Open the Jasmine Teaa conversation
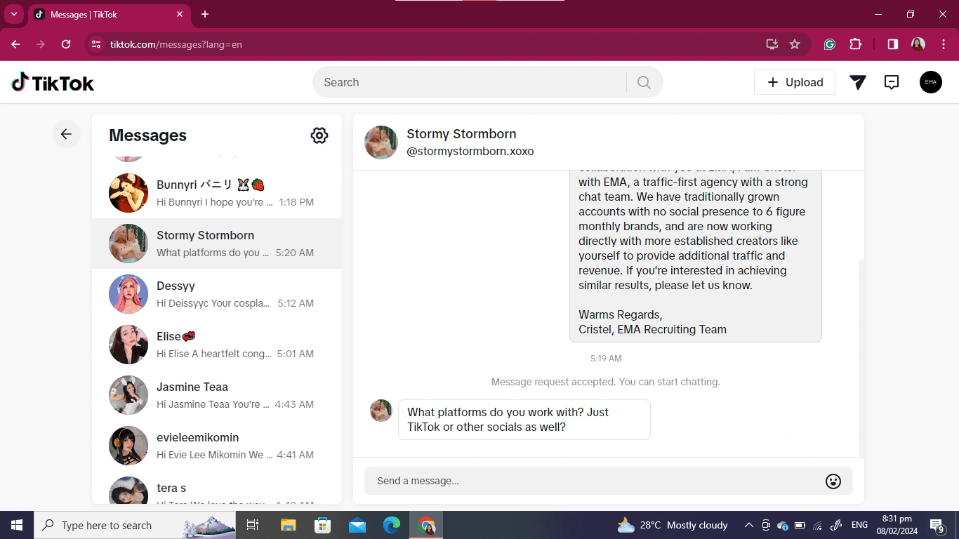 [x=217, y=395]
